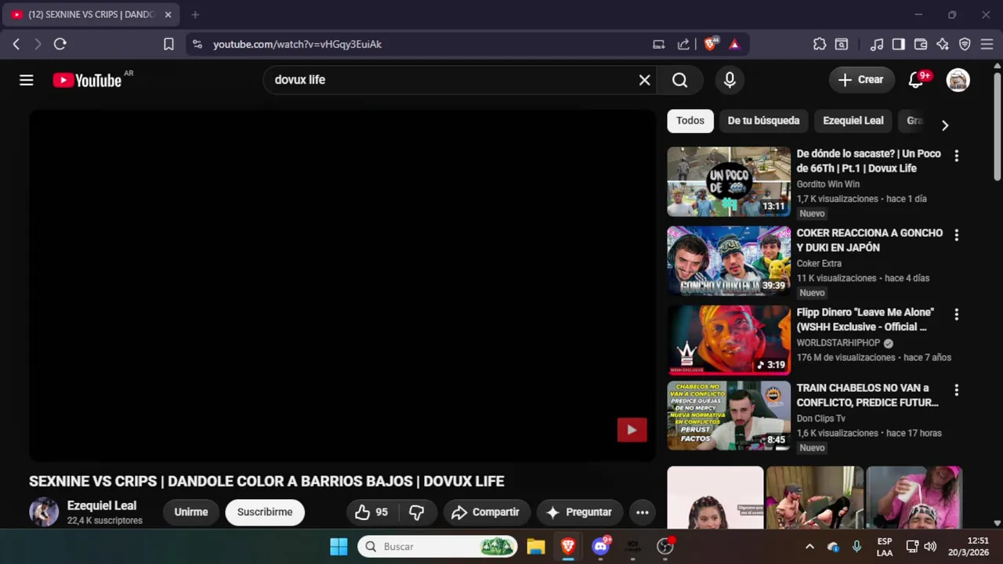This screenshot has width=1003, height=564.
Task: Click the address bar URL
Action: pyautogui.click(x=298, y=45)
